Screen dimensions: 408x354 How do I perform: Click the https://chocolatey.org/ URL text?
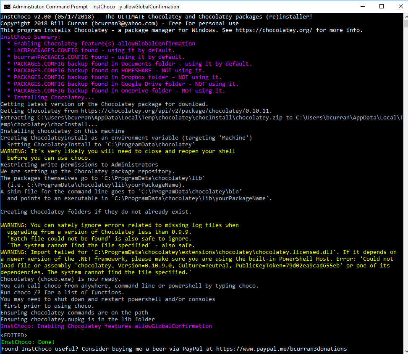(x=274, y=30)
